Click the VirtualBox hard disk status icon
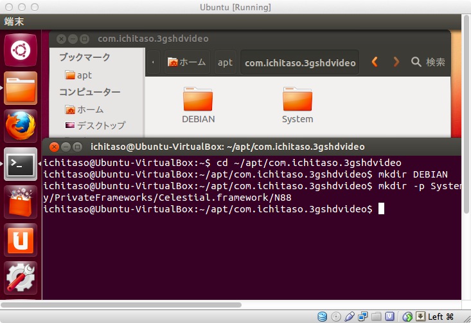Viewport: 471px width, 323px height. [322, 317]
